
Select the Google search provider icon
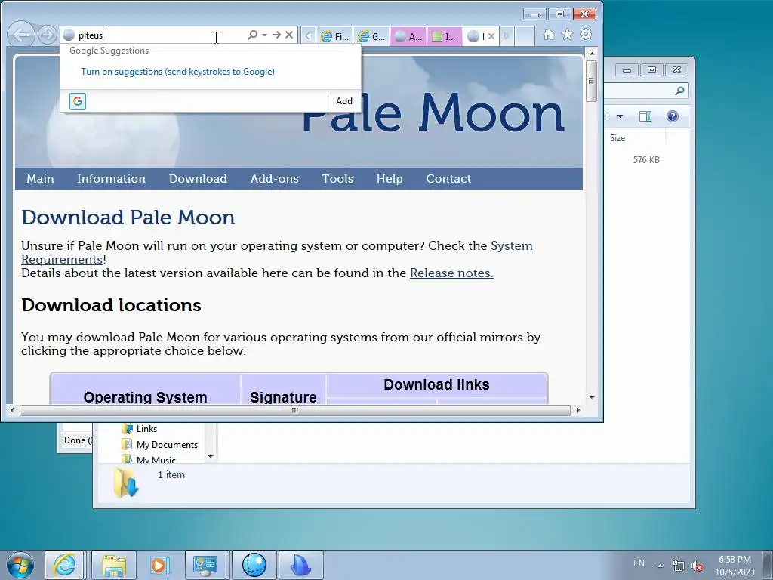coord(78,101)
